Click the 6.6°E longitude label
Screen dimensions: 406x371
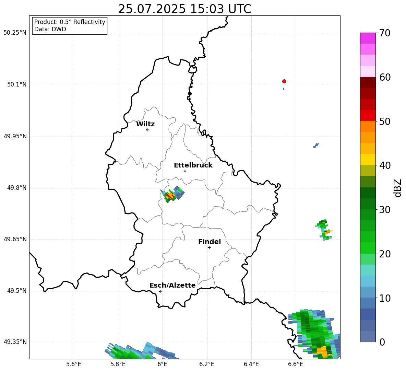[x=296, y=364]
